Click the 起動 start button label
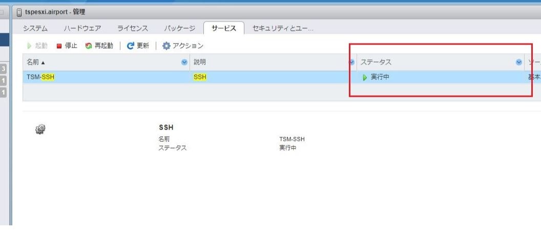This screenshot has width=541, height=232. (x=41, y=46)
